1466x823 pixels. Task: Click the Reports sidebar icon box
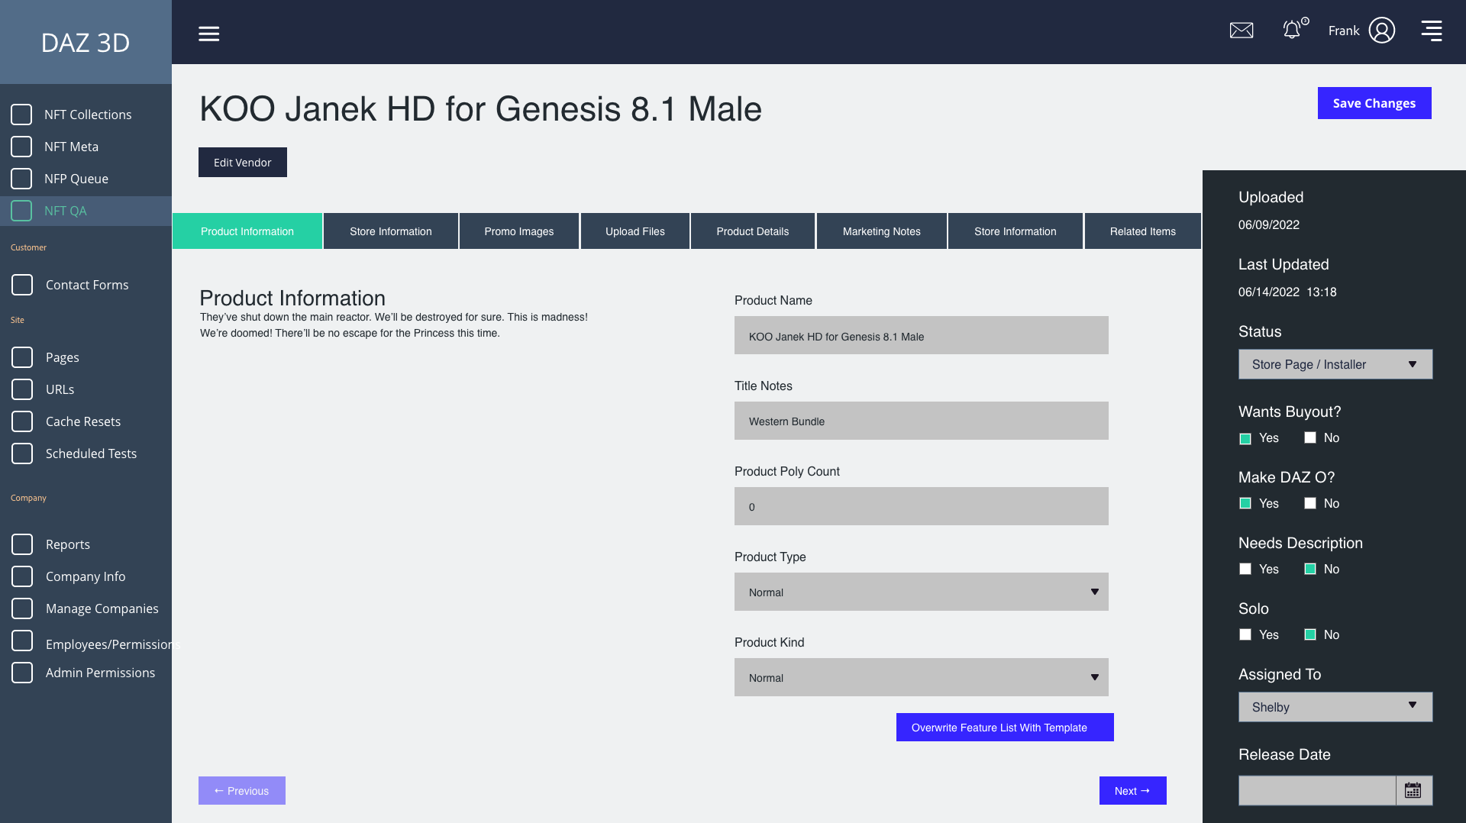22,544
